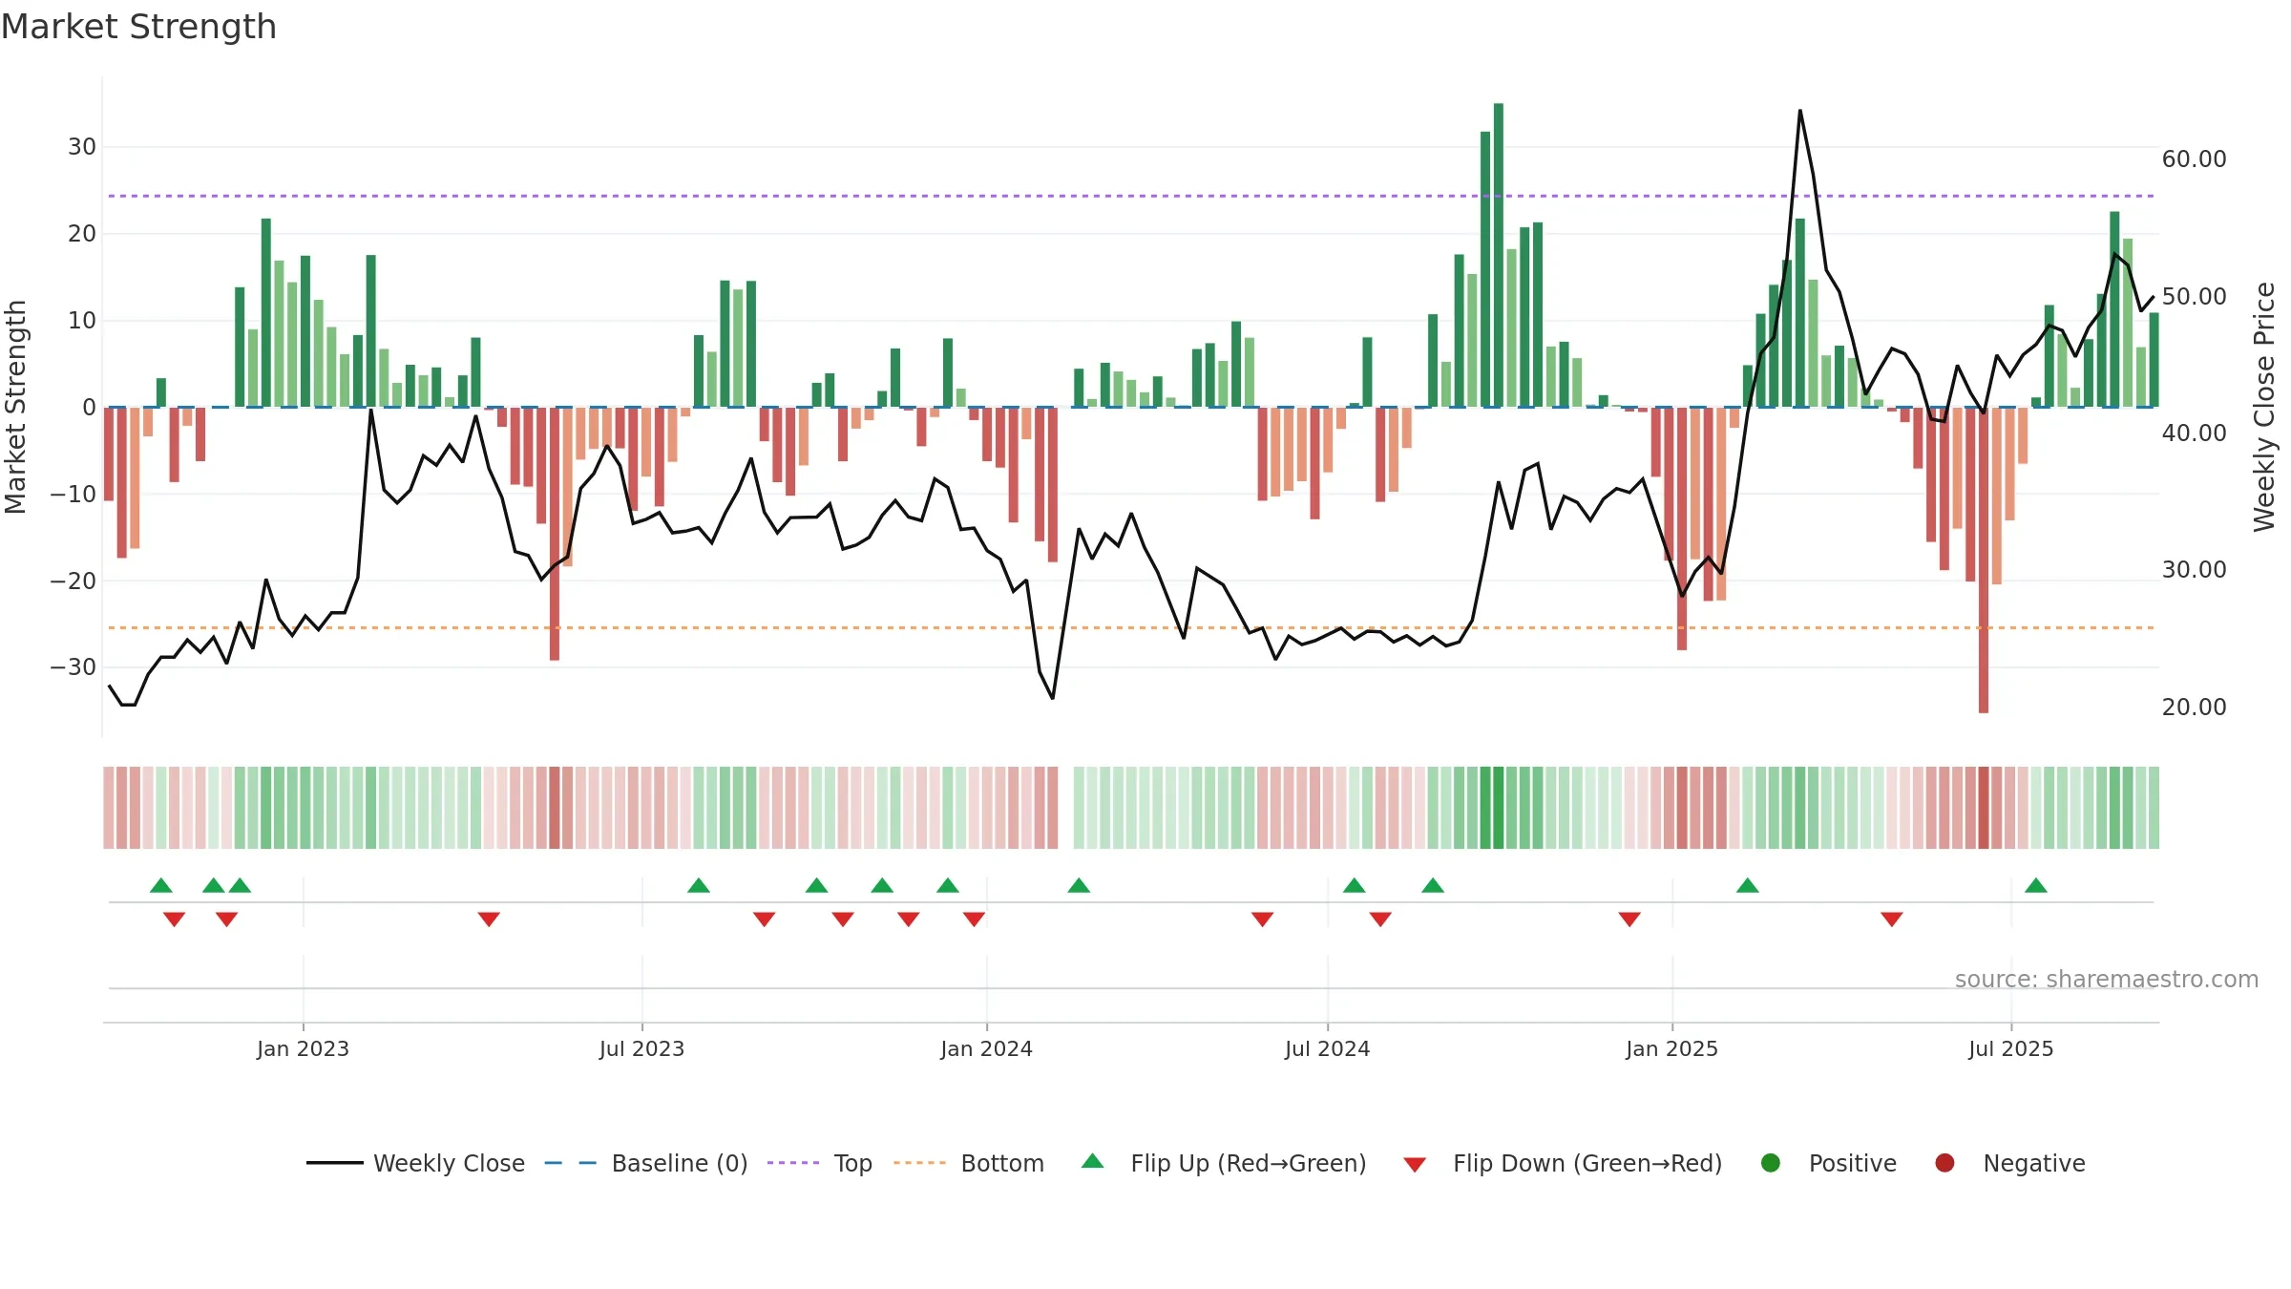Click the flip up marker after Jan 2024

click(x=1079, y=885)
